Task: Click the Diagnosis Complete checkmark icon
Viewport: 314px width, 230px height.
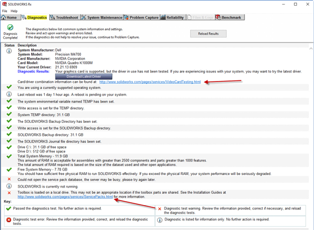Action: 10,27
